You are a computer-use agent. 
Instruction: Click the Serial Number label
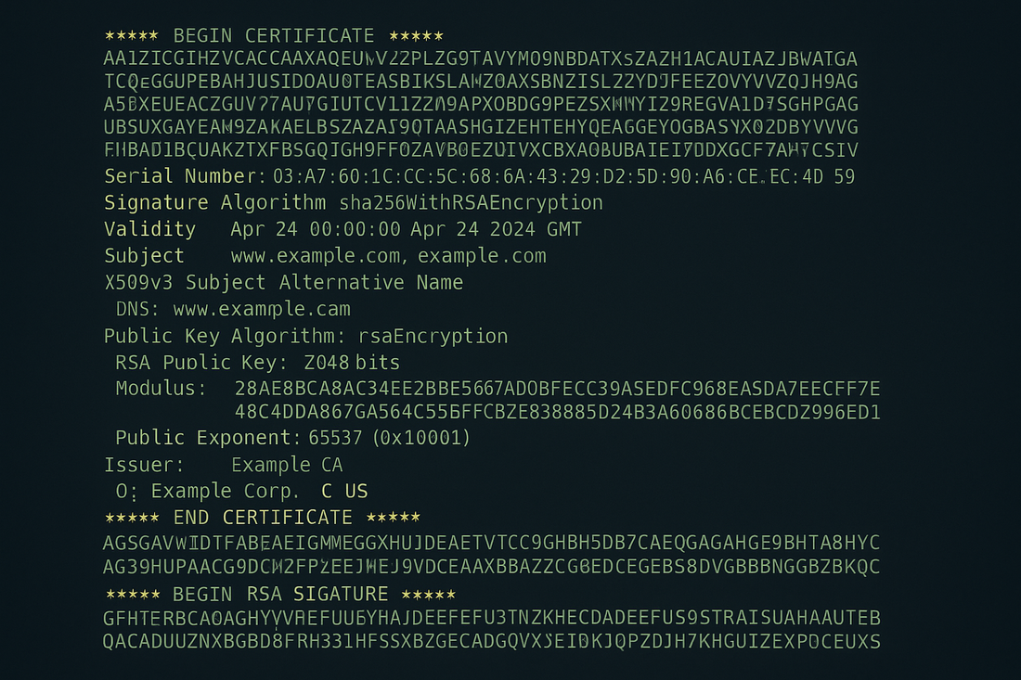tap(180, 176)
